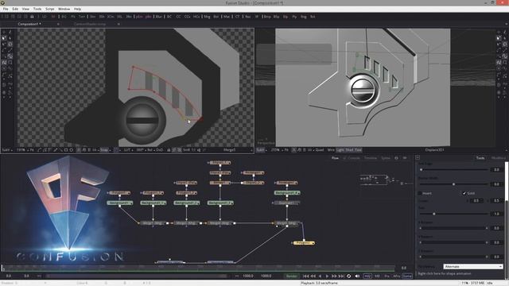The height and width of the screenshot is (286, 509).
Task: Add particle emitter via pEm toolbar button
Action: pos(139,17)
